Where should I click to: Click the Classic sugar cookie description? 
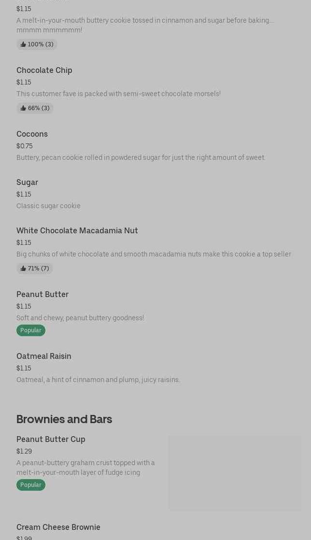tap(48, 206)
